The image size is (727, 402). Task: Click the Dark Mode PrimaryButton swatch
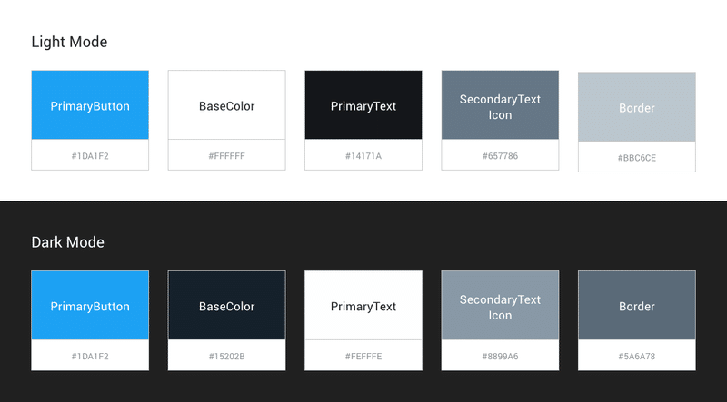tap(90, 305)
